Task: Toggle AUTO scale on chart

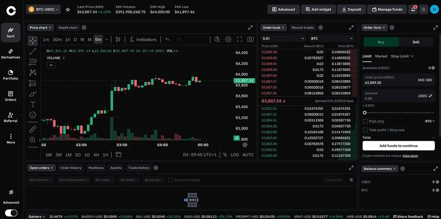Action: [248, 155]
